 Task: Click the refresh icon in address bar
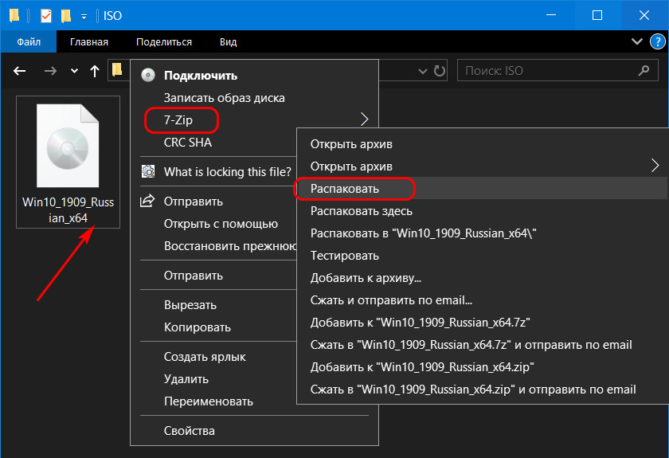click(x=440, y=70)
